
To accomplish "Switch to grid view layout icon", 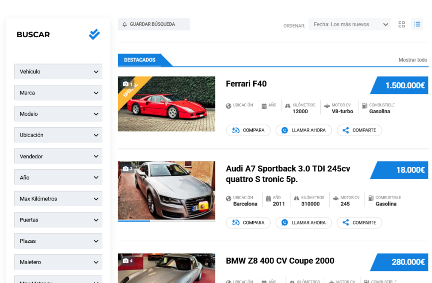I will [402, 24].
